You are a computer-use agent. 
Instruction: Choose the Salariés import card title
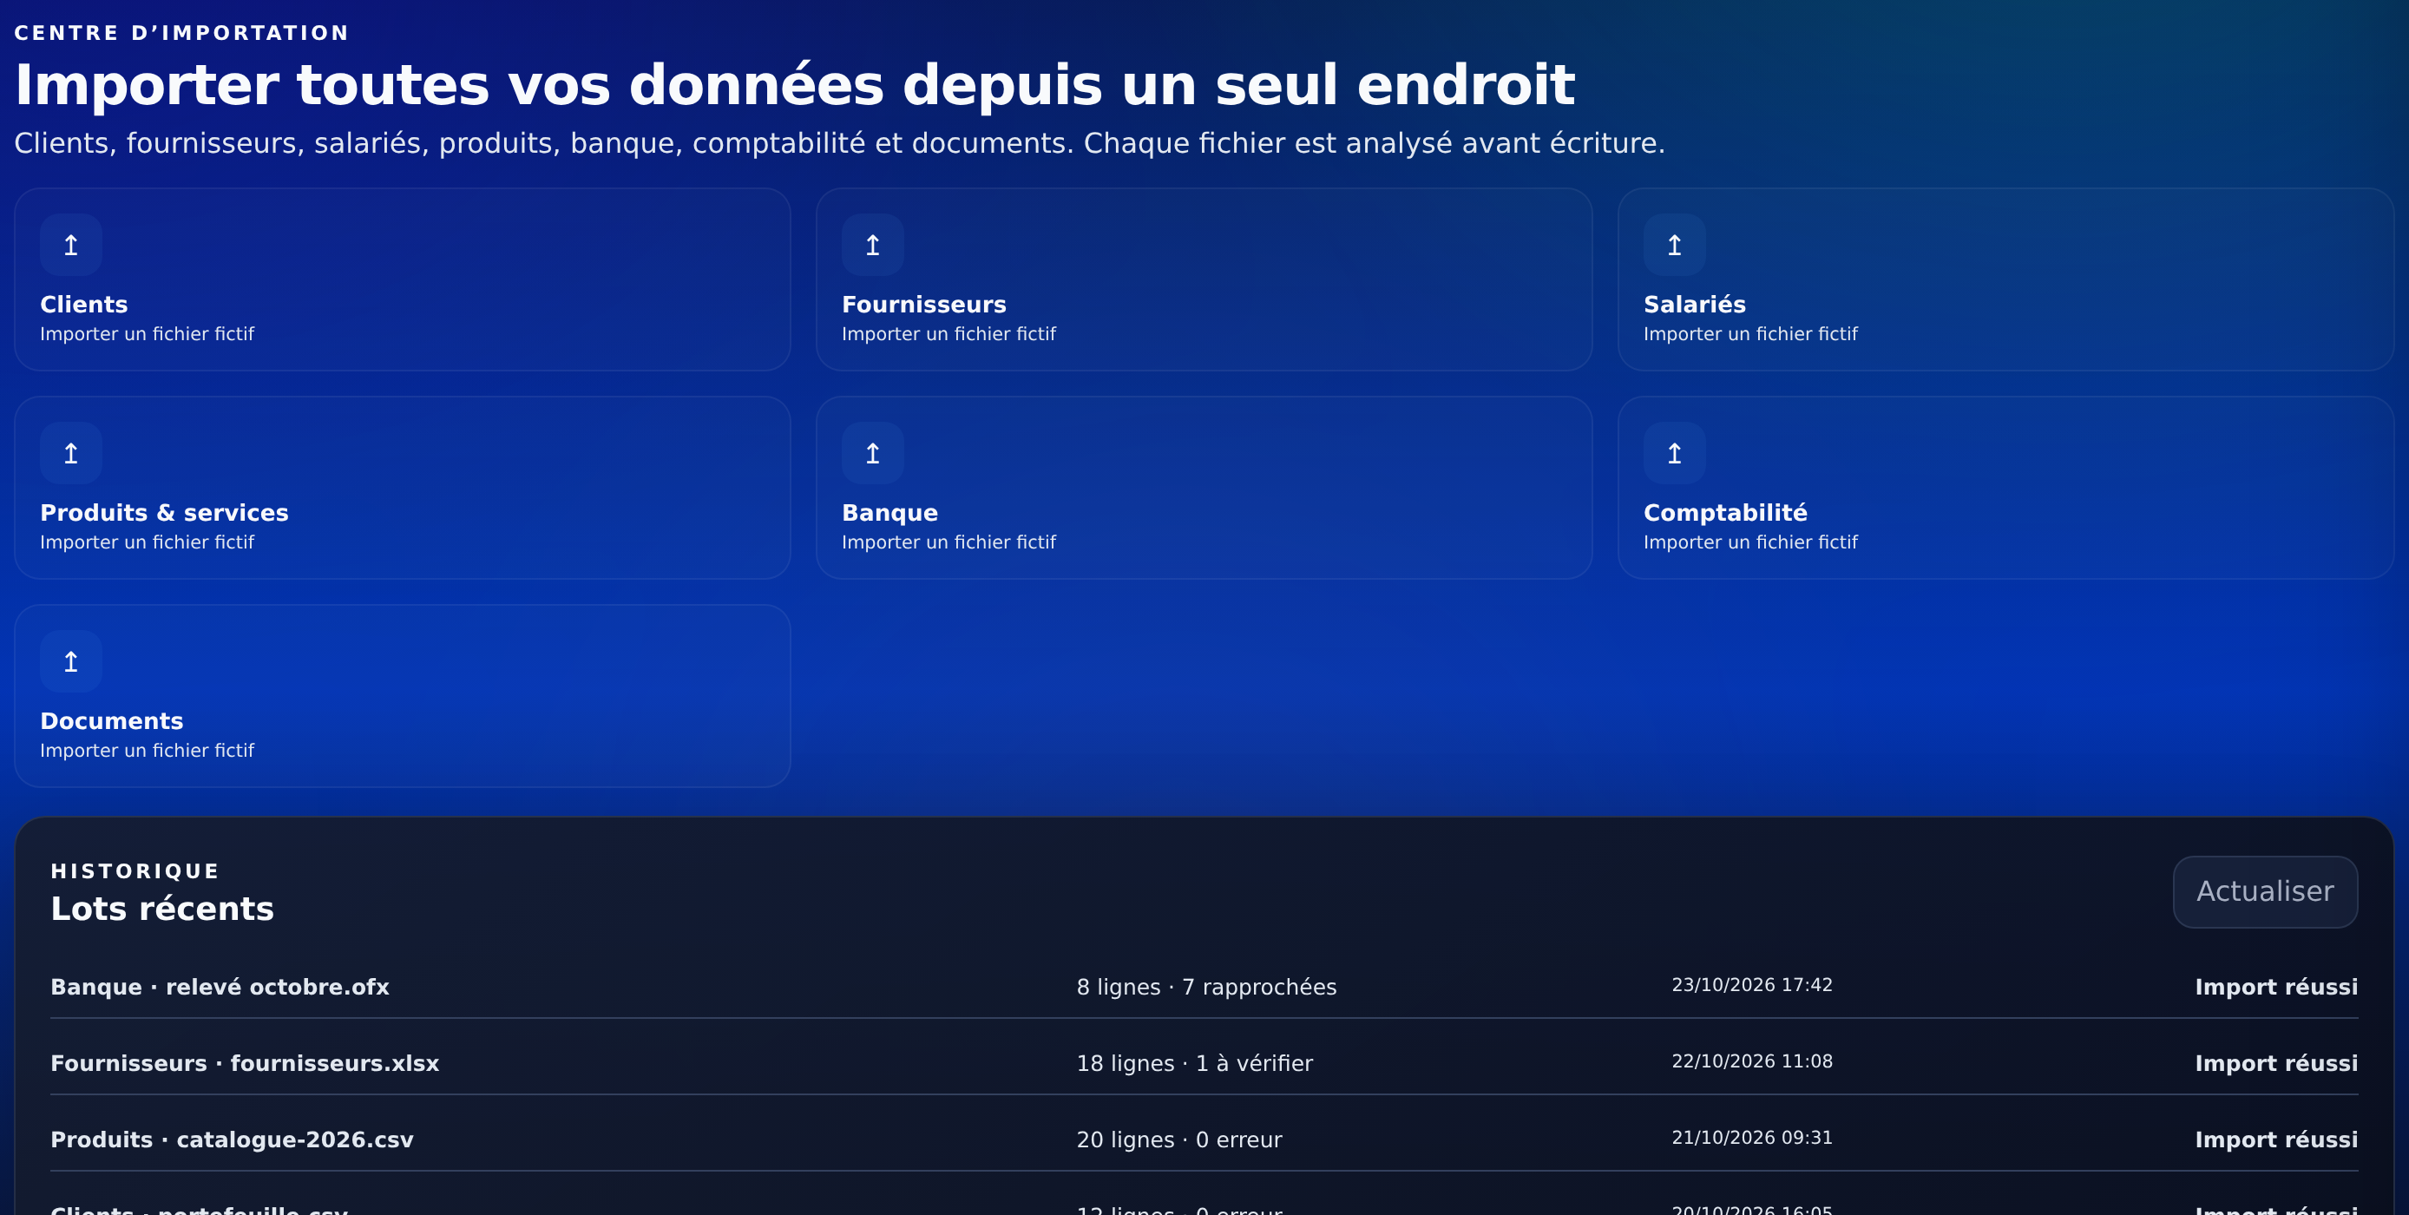(1695, 305)
